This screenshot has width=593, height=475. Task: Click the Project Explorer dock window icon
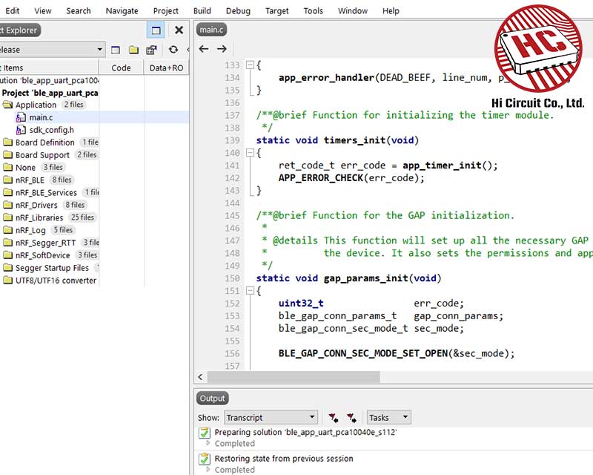[x=156, y=30]
